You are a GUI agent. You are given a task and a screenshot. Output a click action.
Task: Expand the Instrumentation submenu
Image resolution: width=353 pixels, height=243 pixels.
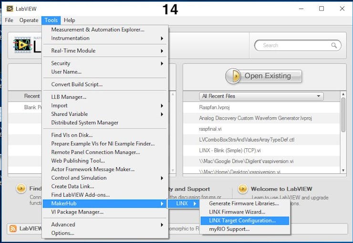click(105, 38)
